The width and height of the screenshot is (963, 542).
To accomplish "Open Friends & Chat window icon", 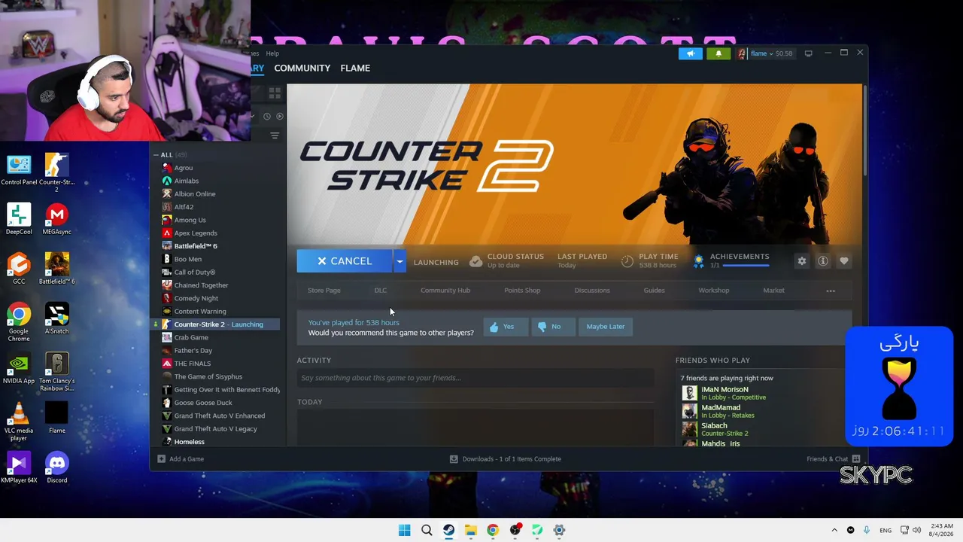I will click(x=856, y=458).
